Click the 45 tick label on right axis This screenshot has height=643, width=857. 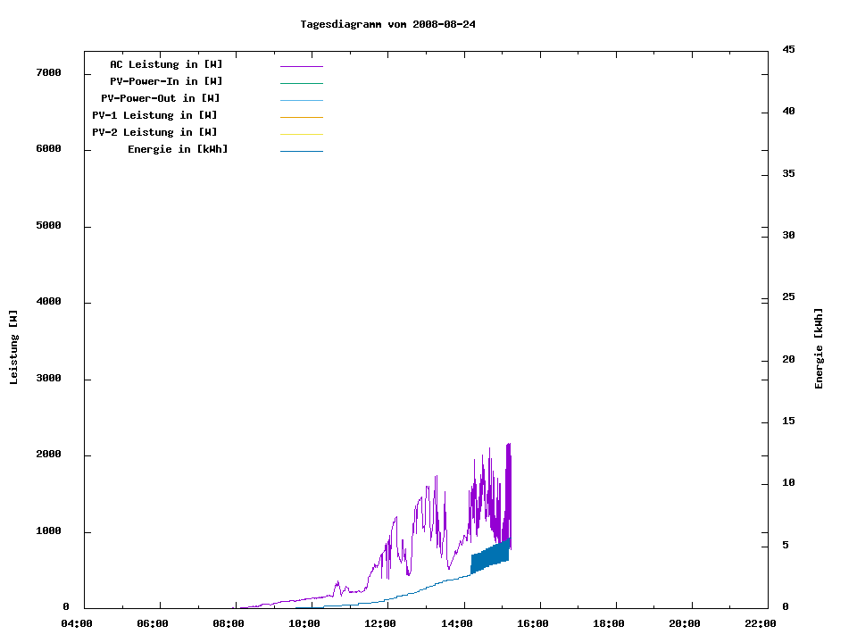click(788, 49)
